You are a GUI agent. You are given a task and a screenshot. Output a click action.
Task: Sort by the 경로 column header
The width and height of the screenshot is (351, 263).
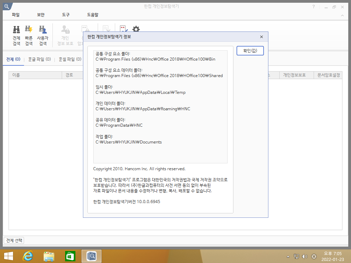[x=73, y=75]
